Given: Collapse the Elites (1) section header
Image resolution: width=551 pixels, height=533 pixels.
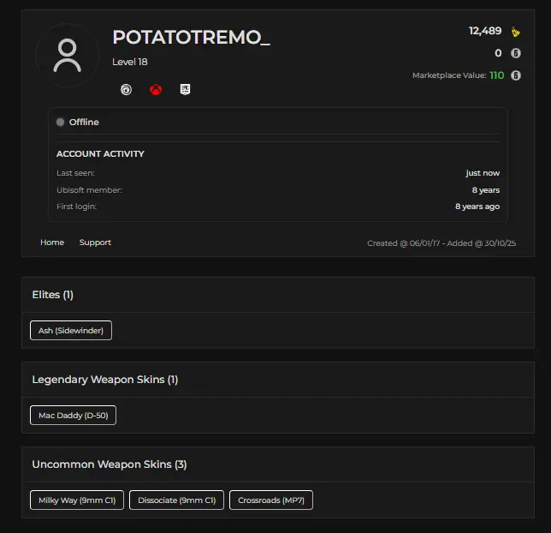Looking at the screenshot, I should tap(53, 295).
